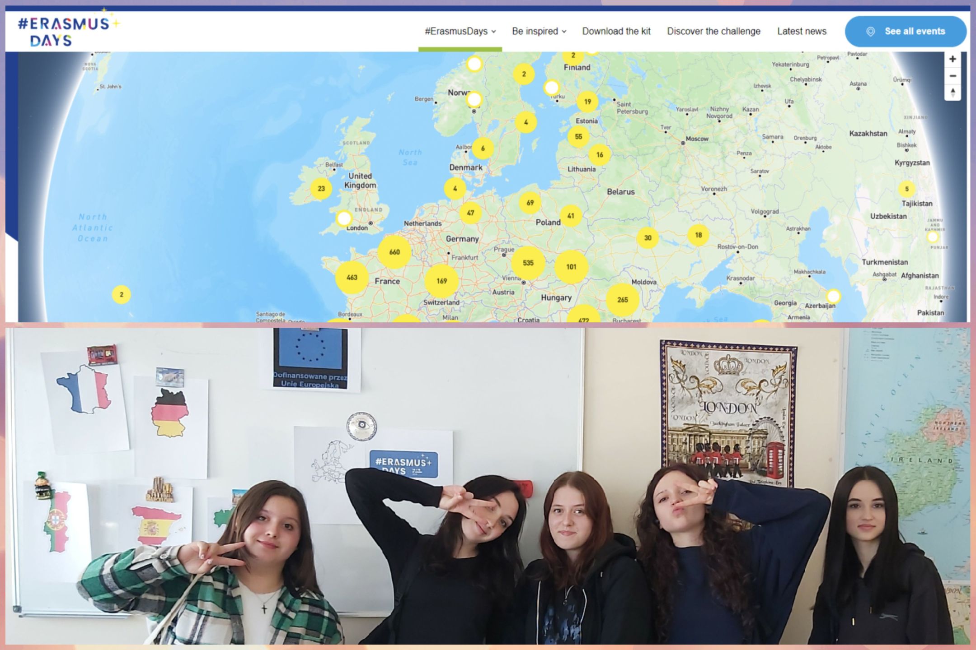Open the 47 events cluster in northern Germany

(x=470, y=213)
